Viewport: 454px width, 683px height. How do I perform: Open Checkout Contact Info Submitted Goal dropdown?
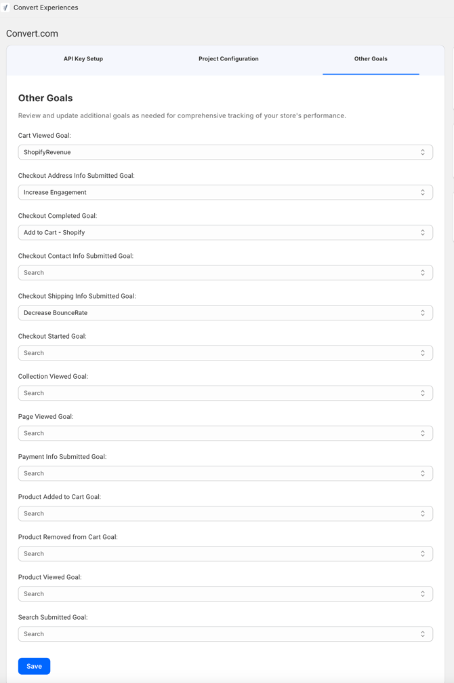(225, 273)
